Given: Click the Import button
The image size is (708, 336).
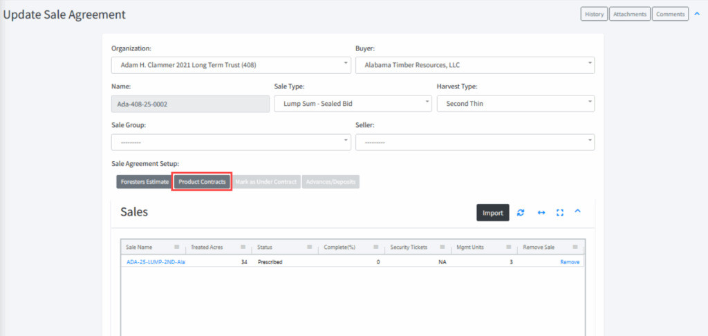Looking at the screenshot, I should (x=492, y=213).
